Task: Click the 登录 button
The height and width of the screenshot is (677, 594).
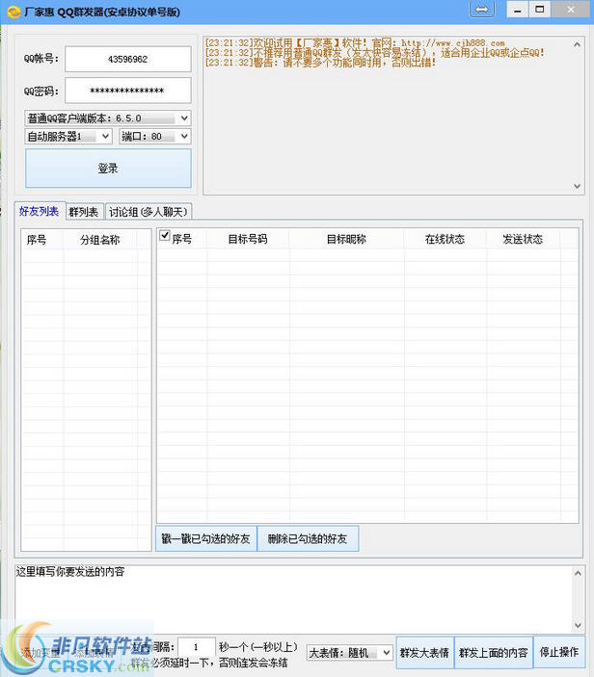Action: tap(108, 169)
